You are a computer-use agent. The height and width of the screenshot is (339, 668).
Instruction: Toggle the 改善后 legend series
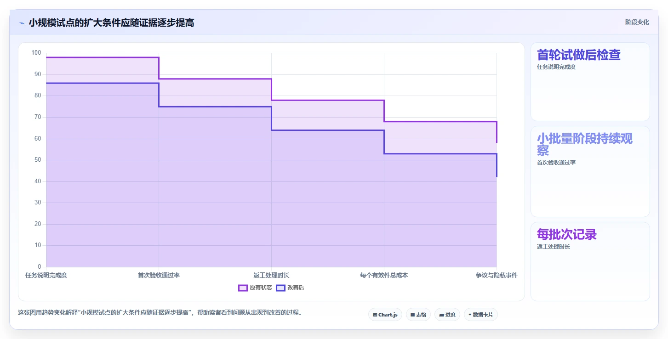tap(290, 288)
